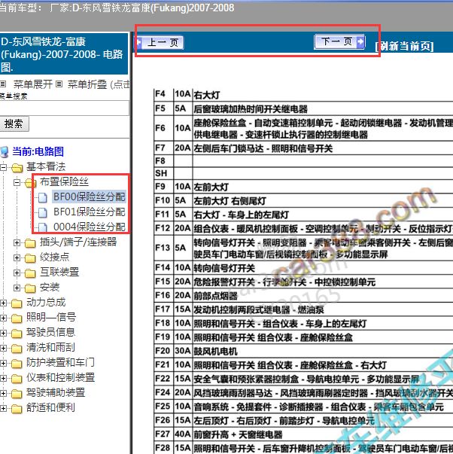Click the 转向信号灯开关 description for F14

[x=224, y=268]
